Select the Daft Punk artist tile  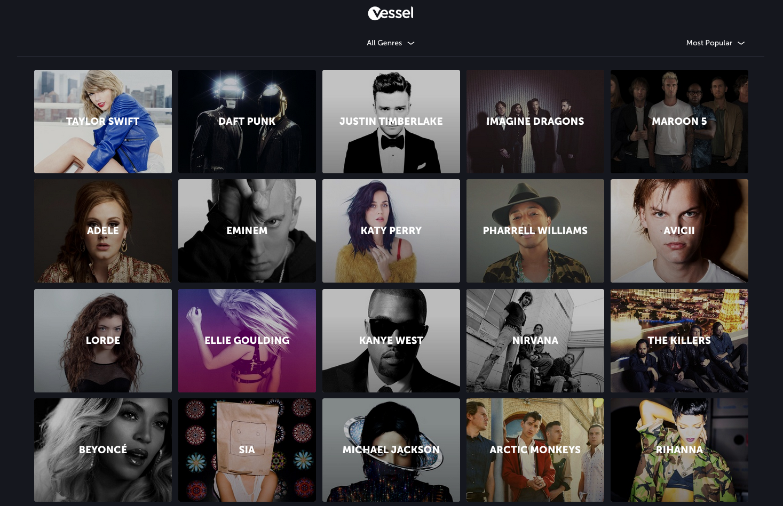tap(247, 122)
